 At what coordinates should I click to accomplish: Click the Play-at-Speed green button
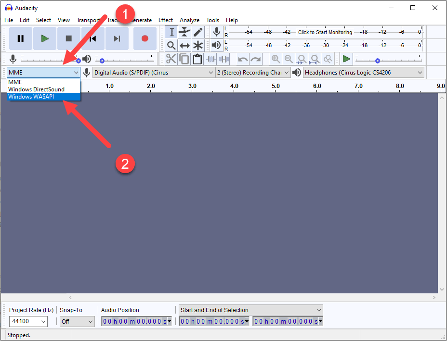[346, 59]
